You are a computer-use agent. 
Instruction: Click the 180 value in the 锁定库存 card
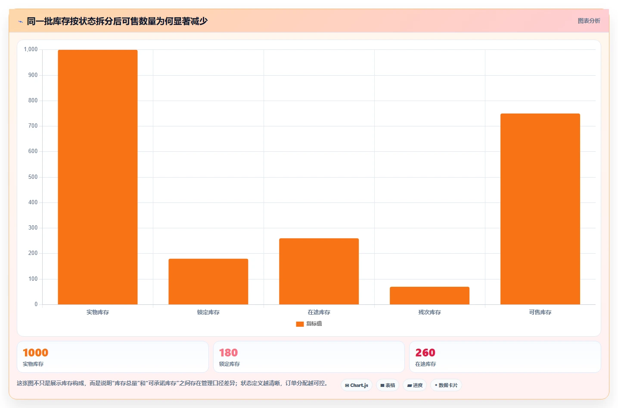228,353
